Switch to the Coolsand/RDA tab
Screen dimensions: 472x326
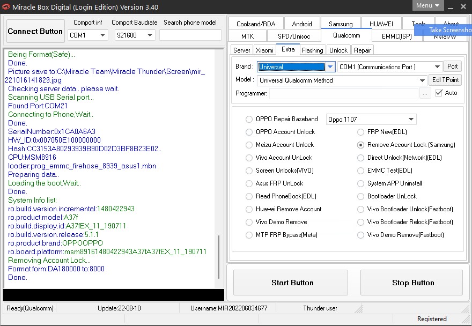[256, 24]
